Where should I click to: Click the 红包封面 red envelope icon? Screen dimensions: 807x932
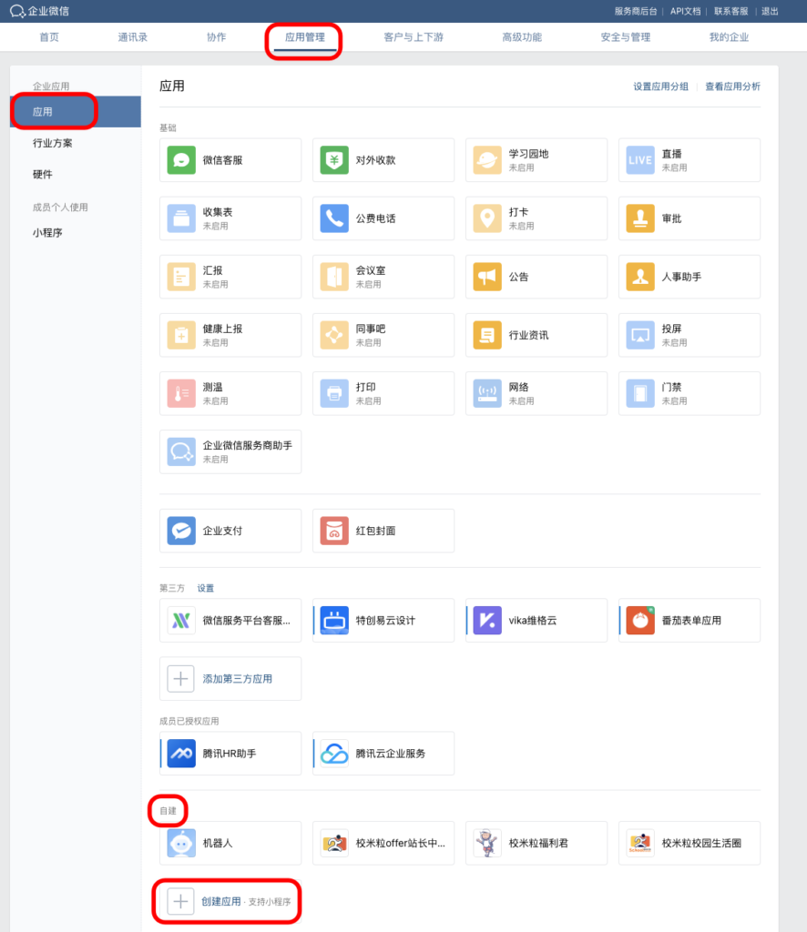pos(334,531)
